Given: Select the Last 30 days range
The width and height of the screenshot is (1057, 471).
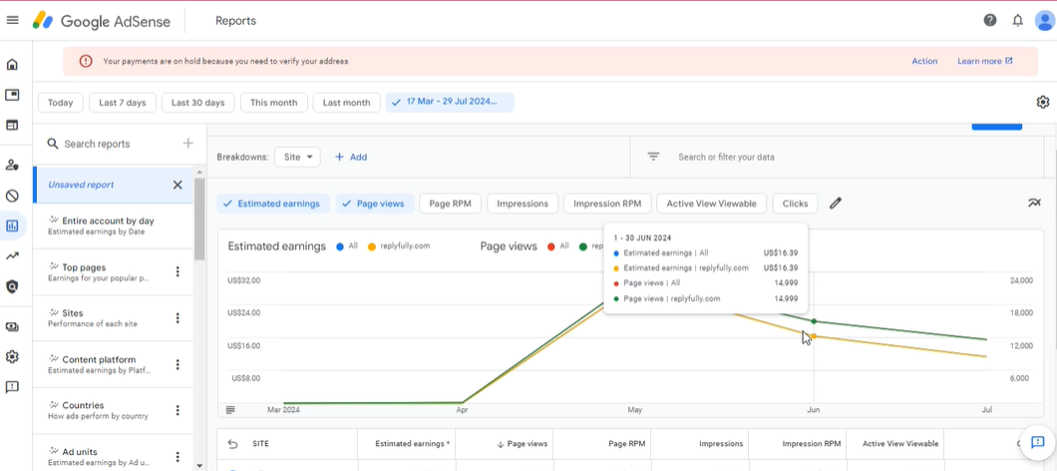Looking at the screenshot, I should point(197,103).
